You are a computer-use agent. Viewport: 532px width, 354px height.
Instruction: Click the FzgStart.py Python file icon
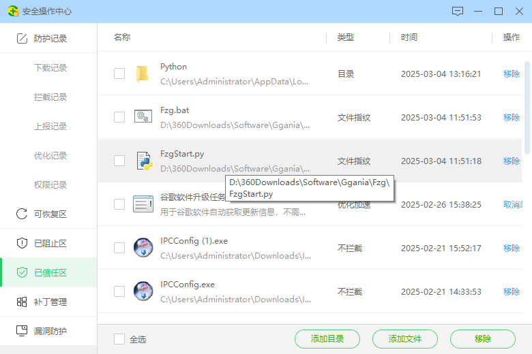coord(144,161)
